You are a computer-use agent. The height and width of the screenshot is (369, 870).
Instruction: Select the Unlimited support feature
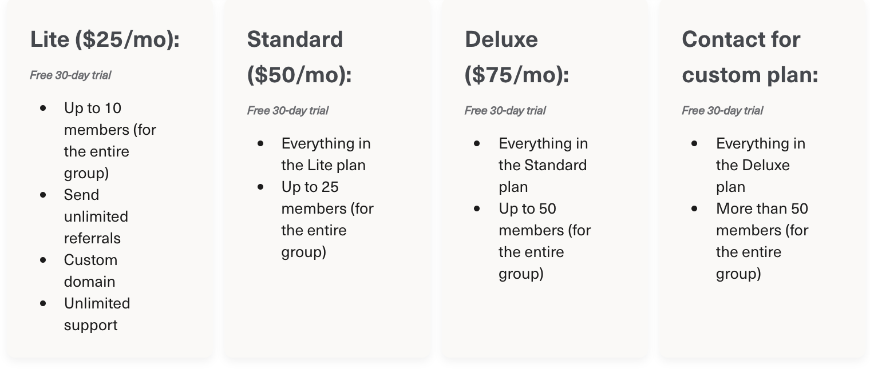(97, 314)
